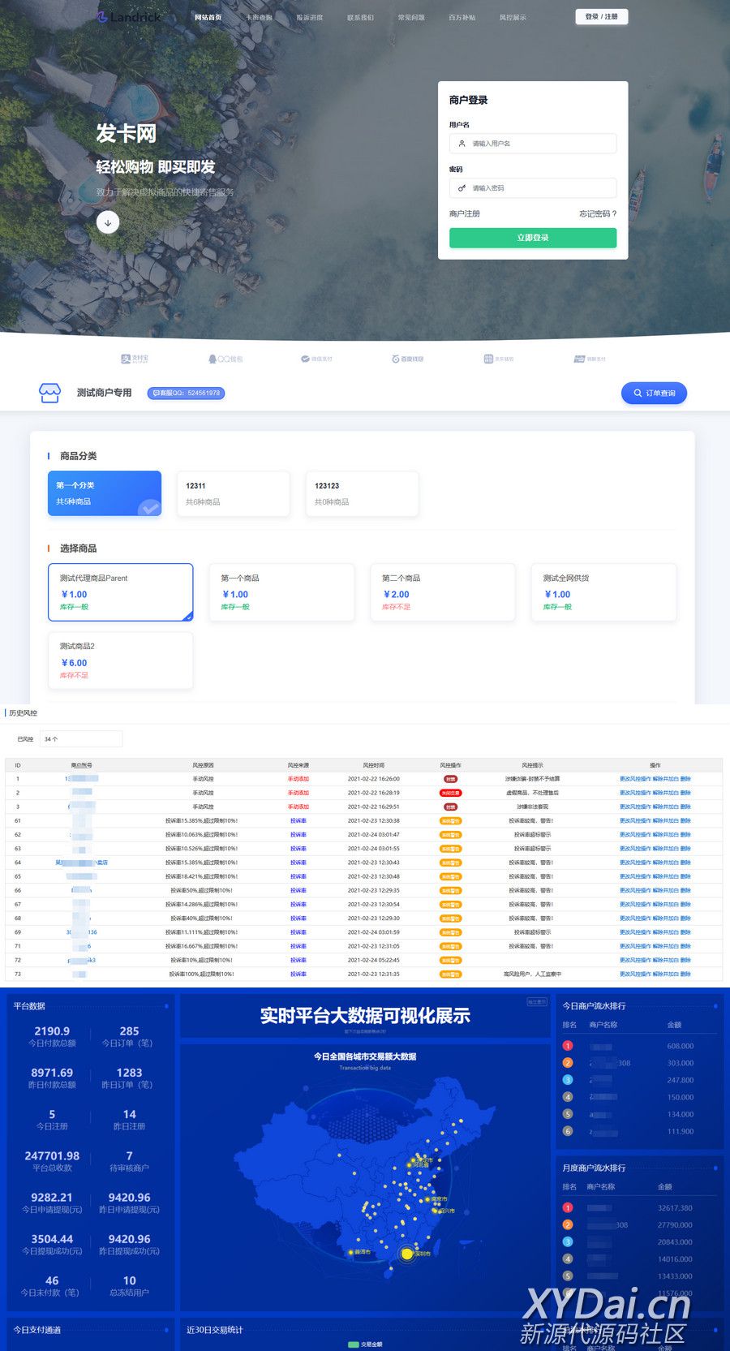Open the 常见问题 nav item
This screenshot has height=1351, width=730.
click(x=411, y=17)
